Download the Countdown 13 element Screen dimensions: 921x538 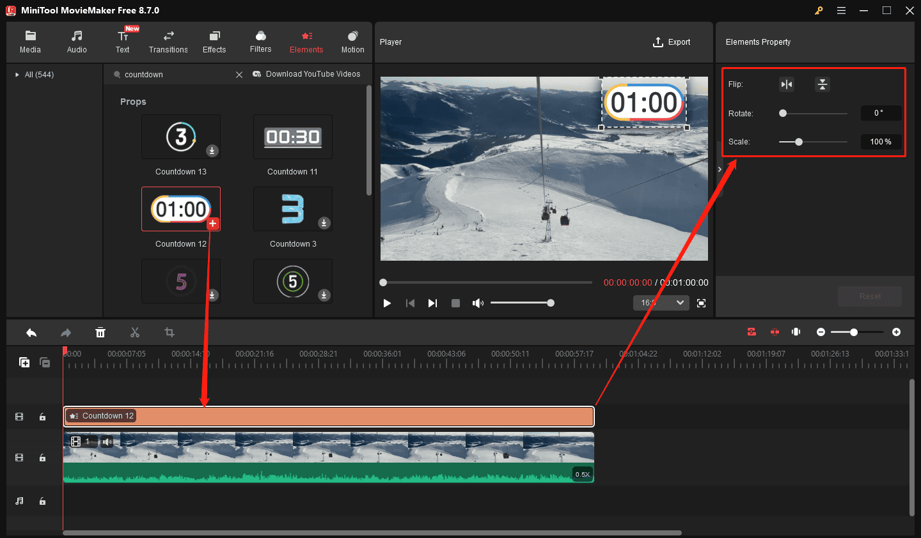(x=212, y=151)
